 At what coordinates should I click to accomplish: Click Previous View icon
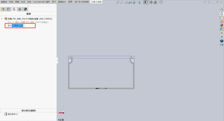pos(126,2)
